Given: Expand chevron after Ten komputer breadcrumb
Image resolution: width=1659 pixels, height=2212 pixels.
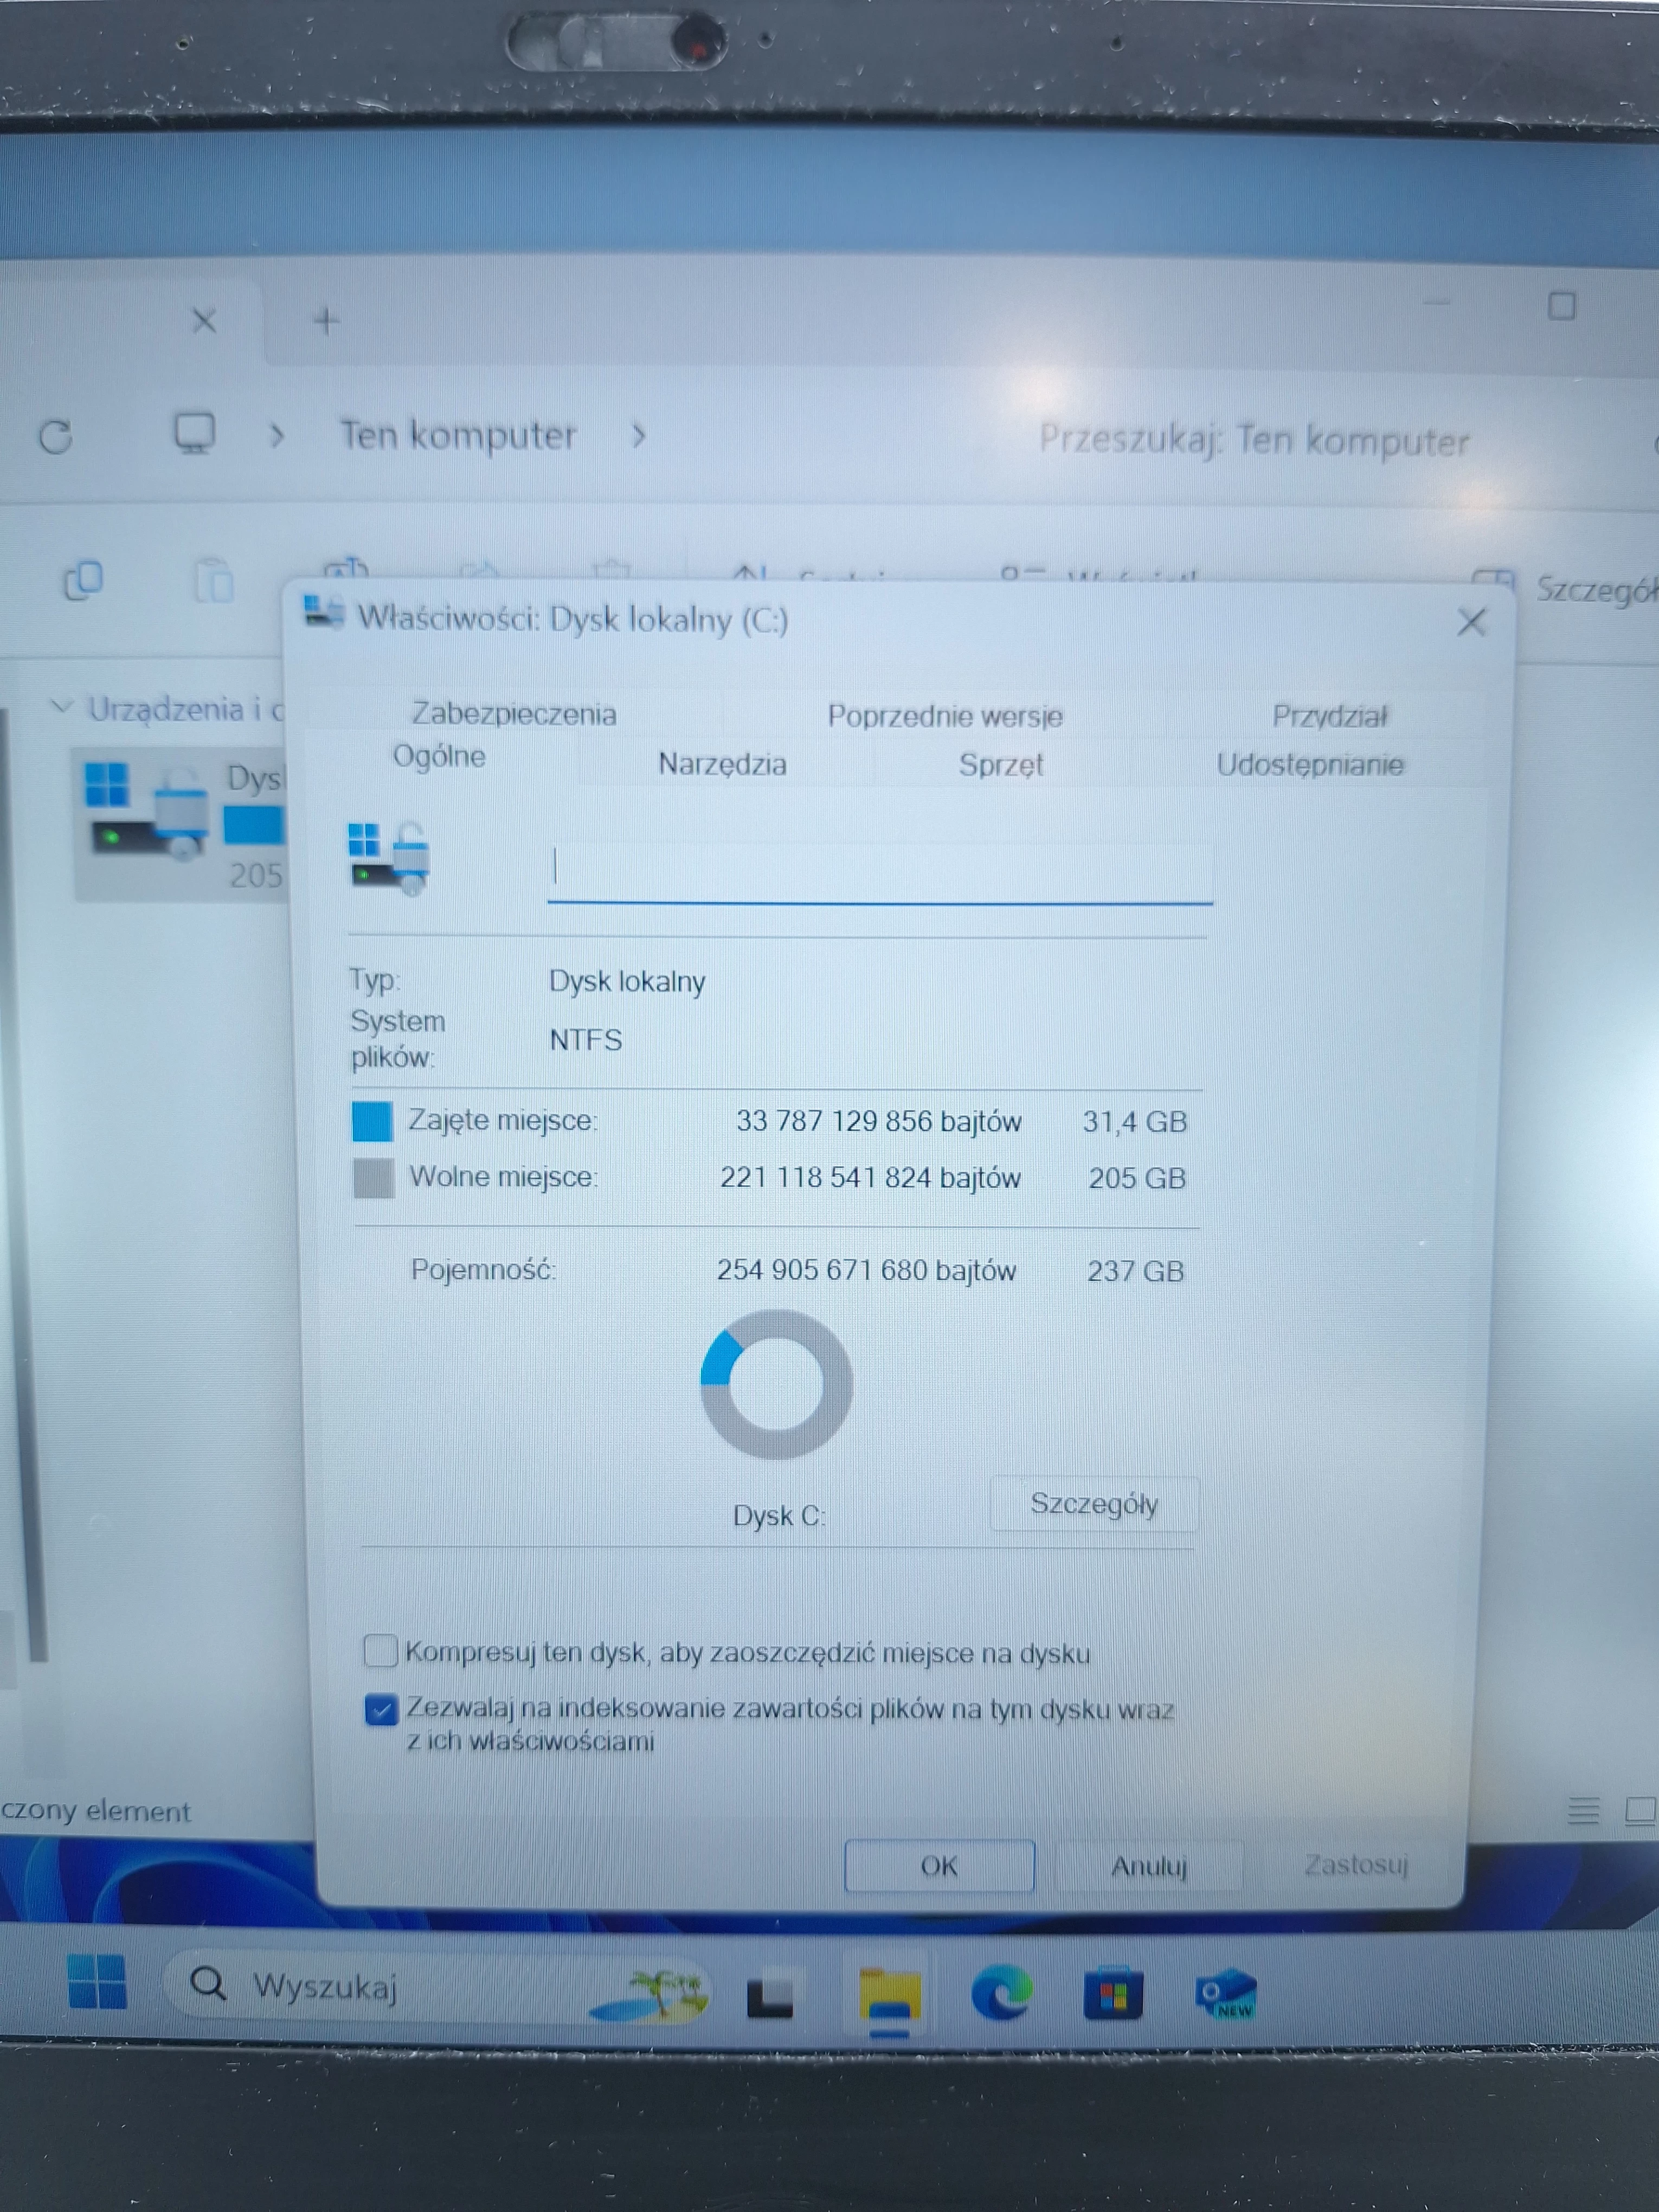Looking at the screenshot, I should click(x=638, y=436).
